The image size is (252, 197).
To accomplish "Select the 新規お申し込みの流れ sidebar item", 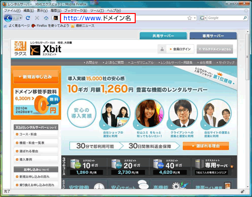I will [x=36, y=177].
